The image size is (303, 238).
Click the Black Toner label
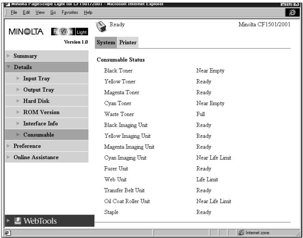point(118,71)
